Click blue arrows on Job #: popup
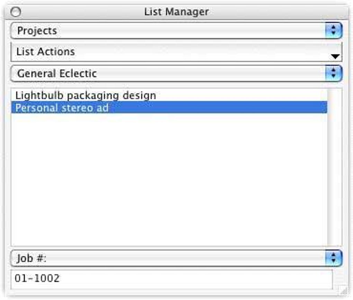 pos(333,259)
